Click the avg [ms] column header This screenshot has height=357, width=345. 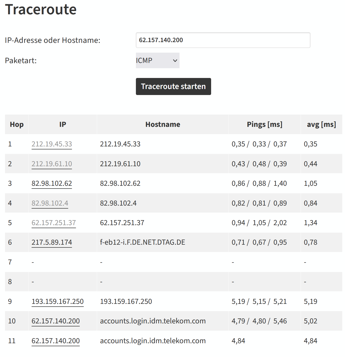[x=321, y=124]
